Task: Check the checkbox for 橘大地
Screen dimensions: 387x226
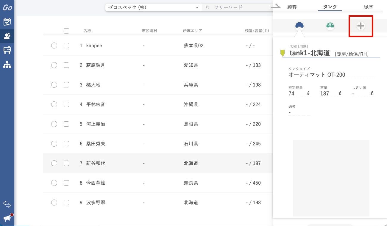Action: [x=66, y=85]
